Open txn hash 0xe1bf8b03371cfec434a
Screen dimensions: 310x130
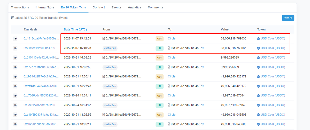pyautogui.click(x=41, y=115)
